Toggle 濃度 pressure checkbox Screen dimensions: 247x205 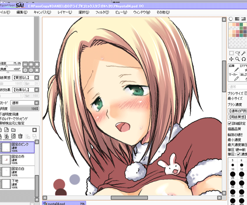pos(239,154)
